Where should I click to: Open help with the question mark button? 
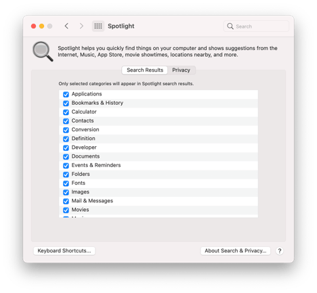point(280,251)
